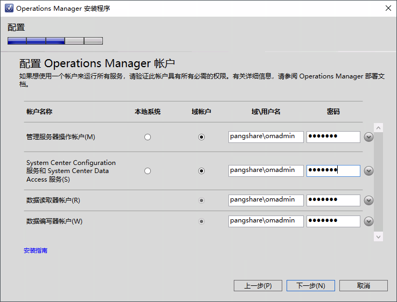Click the 帐户名称 column header
The width and height of the screenshot is (397, 302).
click(x=39, y=112)
